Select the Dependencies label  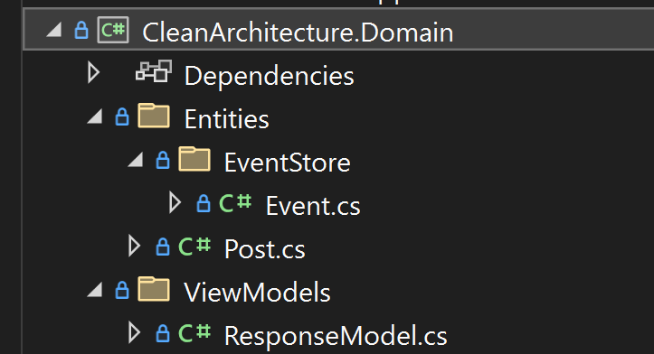coord(269,76)
